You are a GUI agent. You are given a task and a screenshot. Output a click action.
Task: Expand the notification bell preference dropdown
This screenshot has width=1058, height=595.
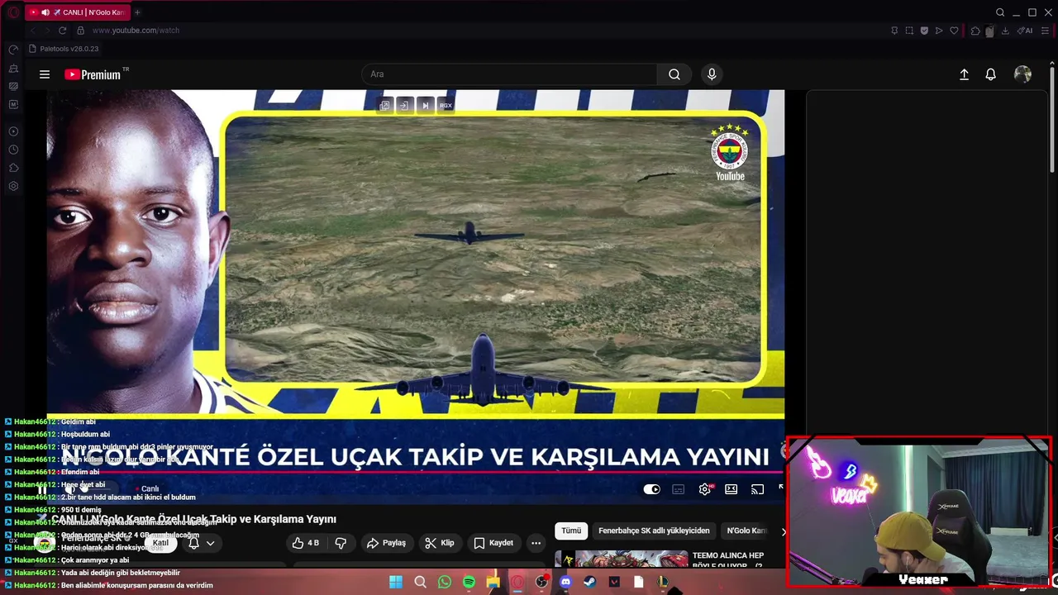210,543
